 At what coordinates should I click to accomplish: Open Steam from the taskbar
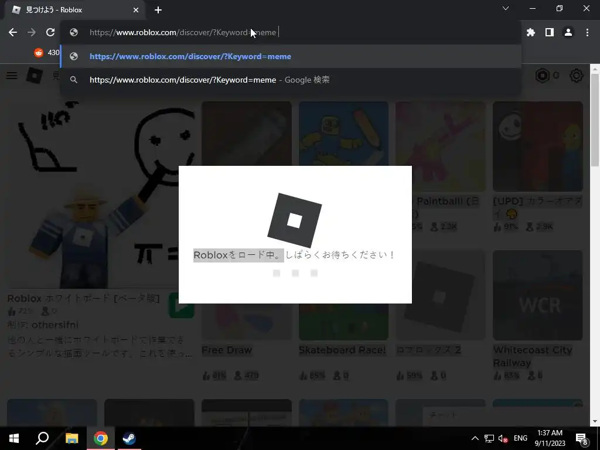tap(129, 438)
